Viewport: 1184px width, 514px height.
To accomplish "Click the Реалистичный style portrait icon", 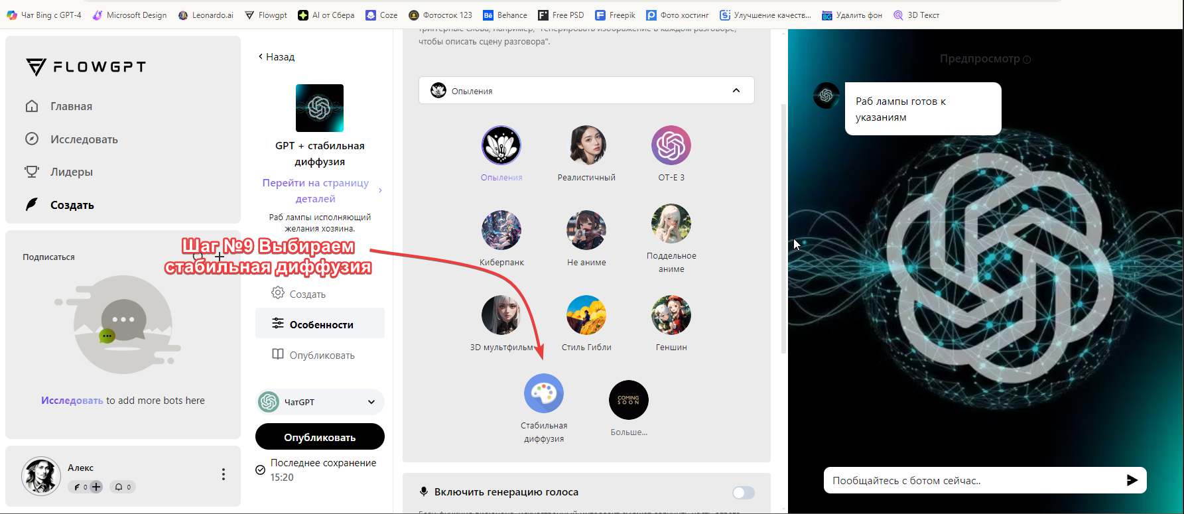I will click(x=586, y=145).
